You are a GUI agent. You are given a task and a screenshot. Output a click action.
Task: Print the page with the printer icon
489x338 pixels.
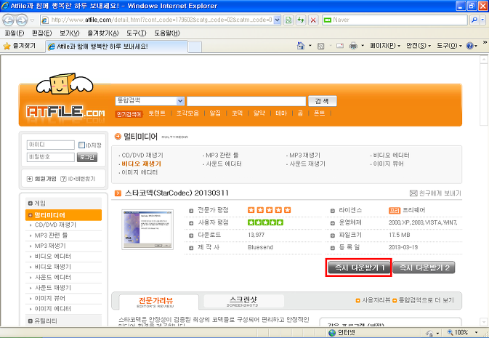click(x=353, y=46)
